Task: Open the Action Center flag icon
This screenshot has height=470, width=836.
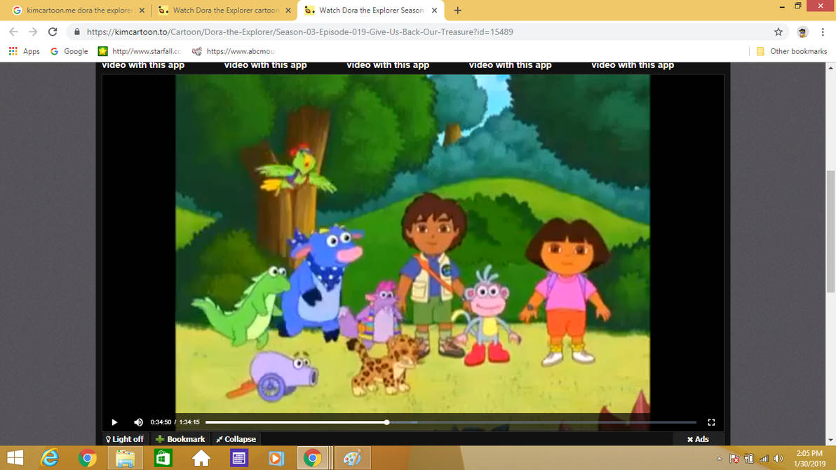Action: pyautogui.click(x=734, y=459)
